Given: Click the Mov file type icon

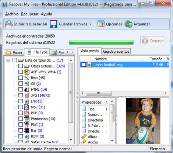Looking at the screenshot, I should pyautogui.click(x=27, y=107).
